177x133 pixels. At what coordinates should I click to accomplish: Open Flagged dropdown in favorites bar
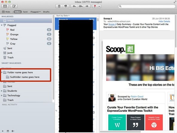point(36,12)
